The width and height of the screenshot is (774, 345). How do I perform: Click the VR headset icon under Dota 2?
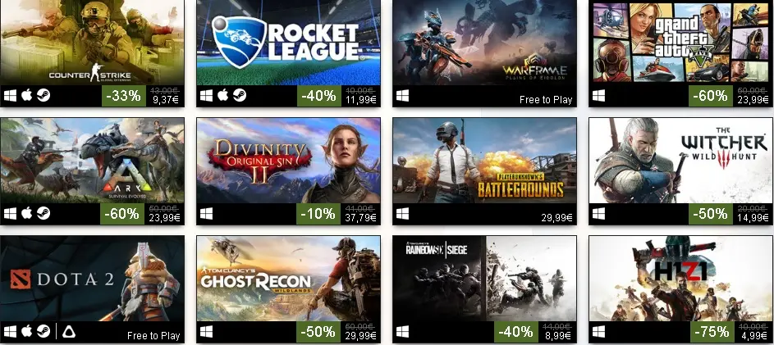click(69, 332)
